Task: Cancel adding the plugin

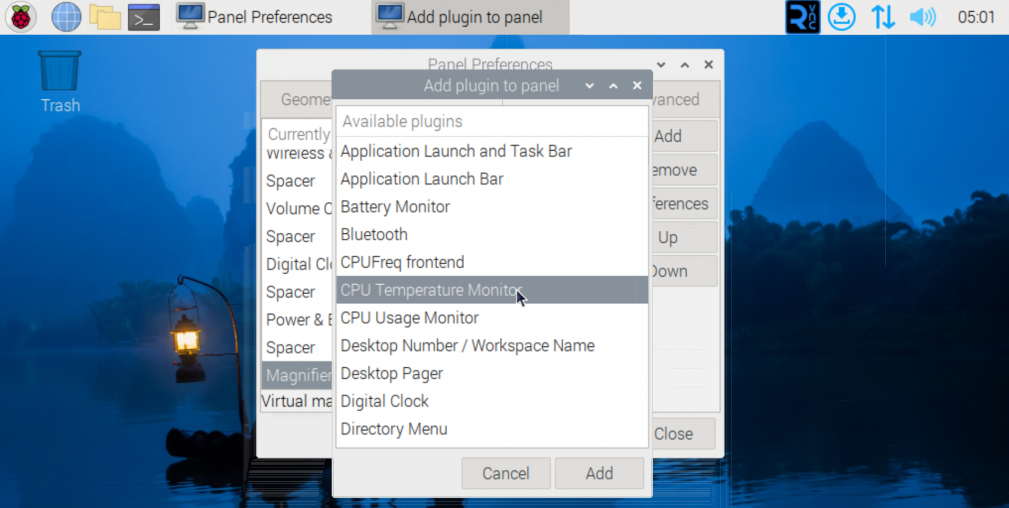Action: (506, 473)
